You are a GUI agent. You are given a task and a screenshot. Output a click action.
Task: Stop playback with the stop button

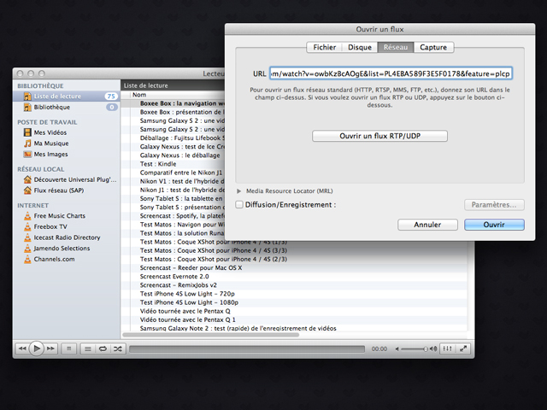[69, 348]
